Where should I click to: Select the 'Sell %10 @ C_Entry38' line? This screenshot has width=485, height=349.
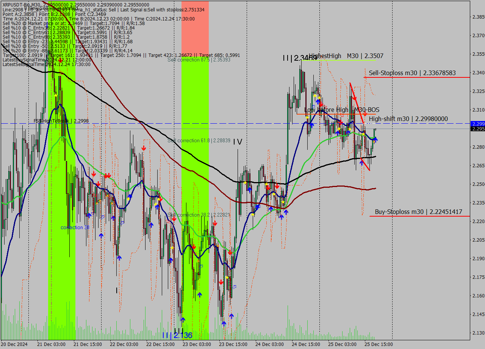pos(69,28)
